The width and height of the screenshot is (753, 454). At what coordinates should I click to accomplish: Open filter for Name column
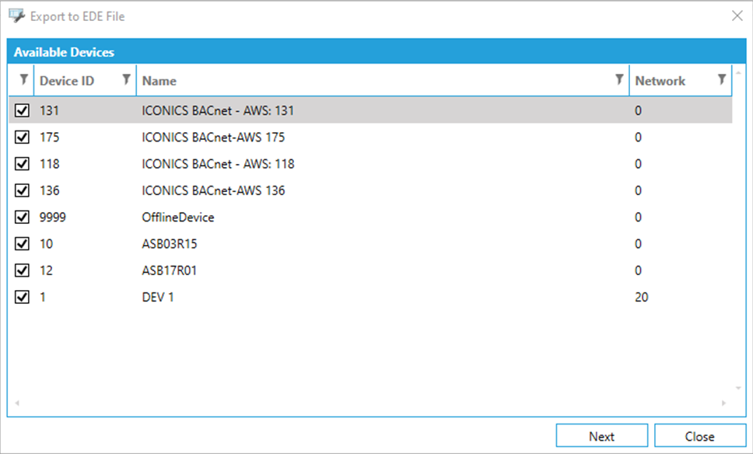[619, 79]
